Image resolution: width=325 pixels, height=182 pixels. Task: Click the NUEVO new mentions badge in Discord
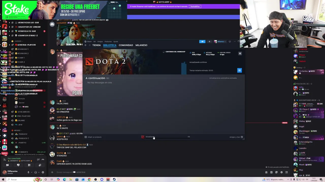pyautogui.click(x=5, y=153)
